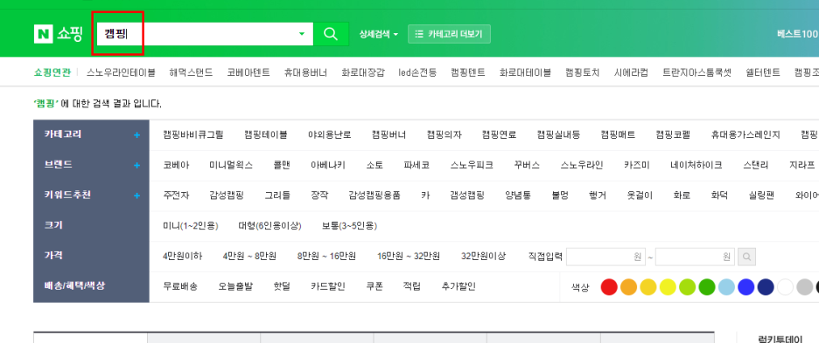The height and width of the screenshot is (343, 819).
Task: Click the 카테고리 더보기 button
Action: point(449,34)
